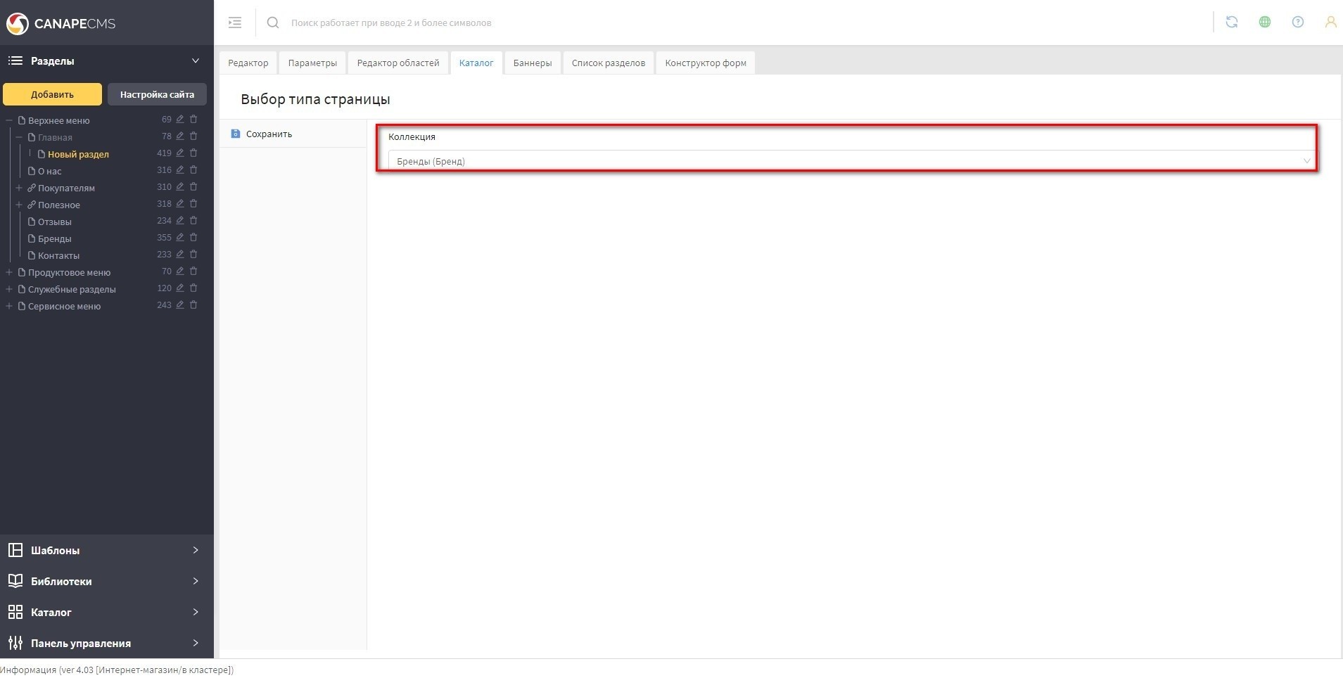Click the help question mark icon
This screenshot has width=1343, height=678.
click(1297, 23)
